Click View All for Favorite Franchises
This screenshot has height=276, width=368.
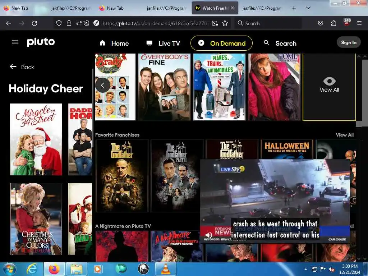pos(345,135)
